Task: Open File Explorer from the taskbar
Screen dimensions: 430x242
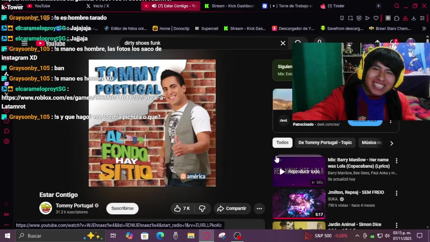Action: [191, 236]
